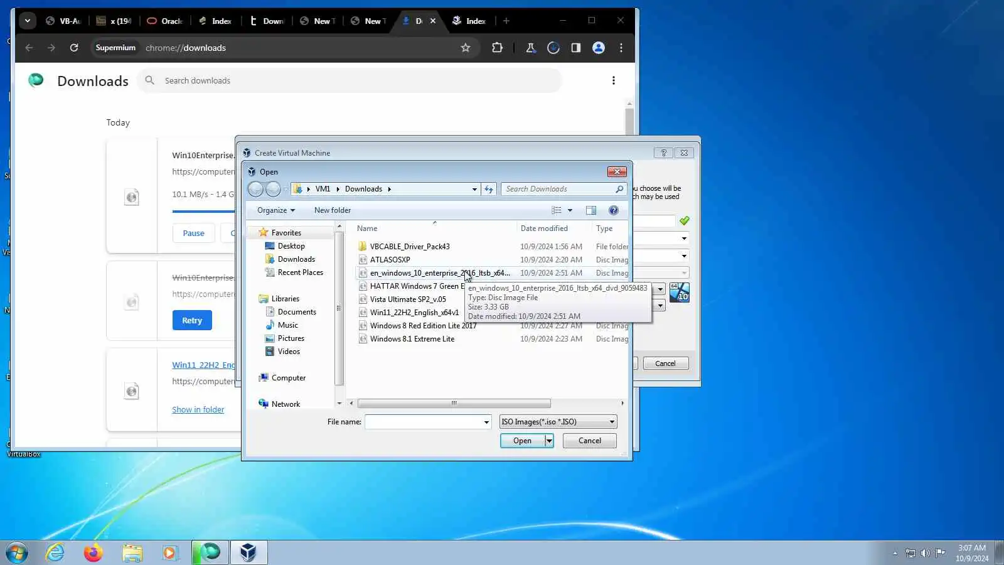This screenshot has height=565, width=1004.
Task: Switch to the x (194 browser tab
Action: [x=114, y=21]
